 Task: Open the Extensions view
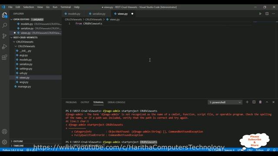[4, 57]
